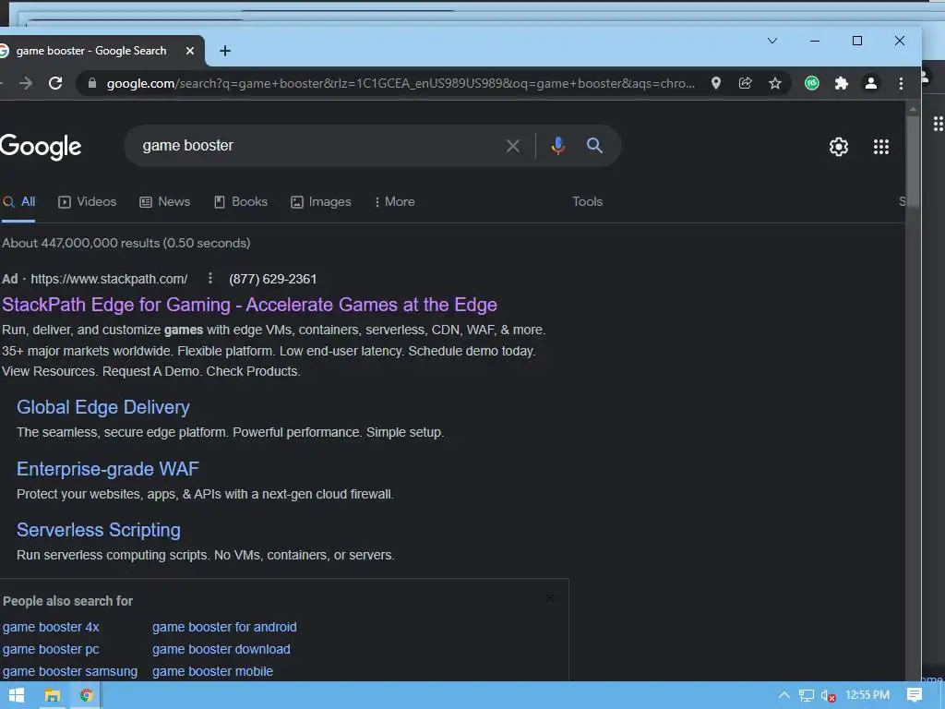The height and width of the screenshot is (709, 945).
Task: Open the StackPath ad three-dot options
Action: pyautogui.click(x=209, y=278)
